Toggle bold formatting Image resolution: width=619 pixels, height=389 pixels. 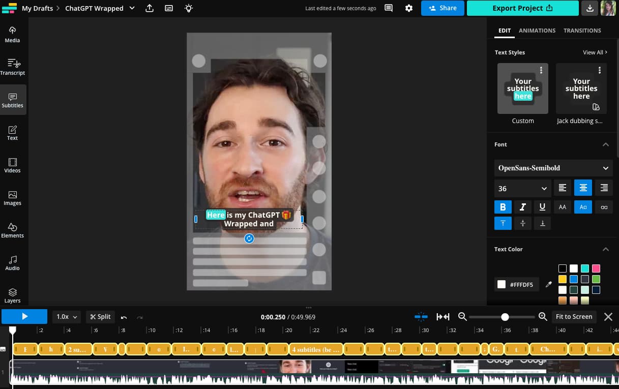(x=503, y=207)
